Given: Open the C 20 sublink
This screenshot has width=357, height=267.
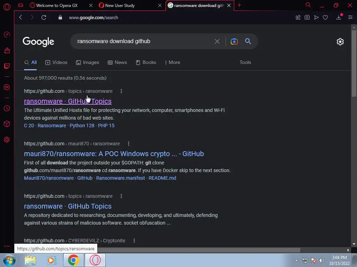Looking at the screenshot, I should (29, 126).
